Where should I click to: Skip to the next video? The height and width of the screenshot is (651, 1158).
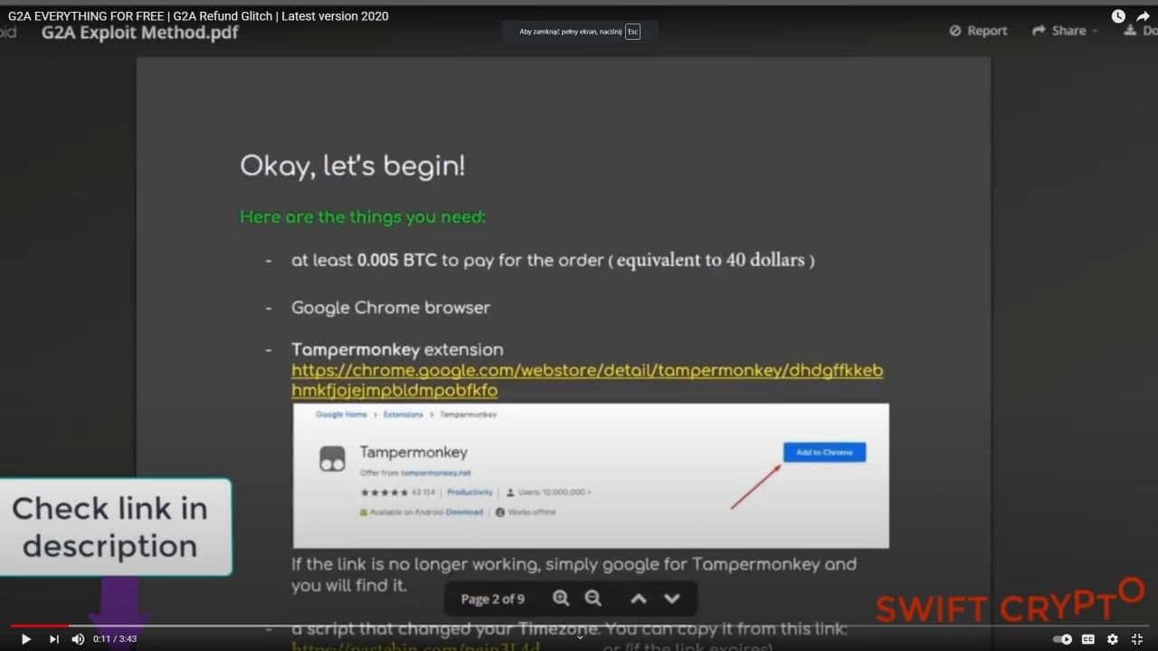coord(53,639)
